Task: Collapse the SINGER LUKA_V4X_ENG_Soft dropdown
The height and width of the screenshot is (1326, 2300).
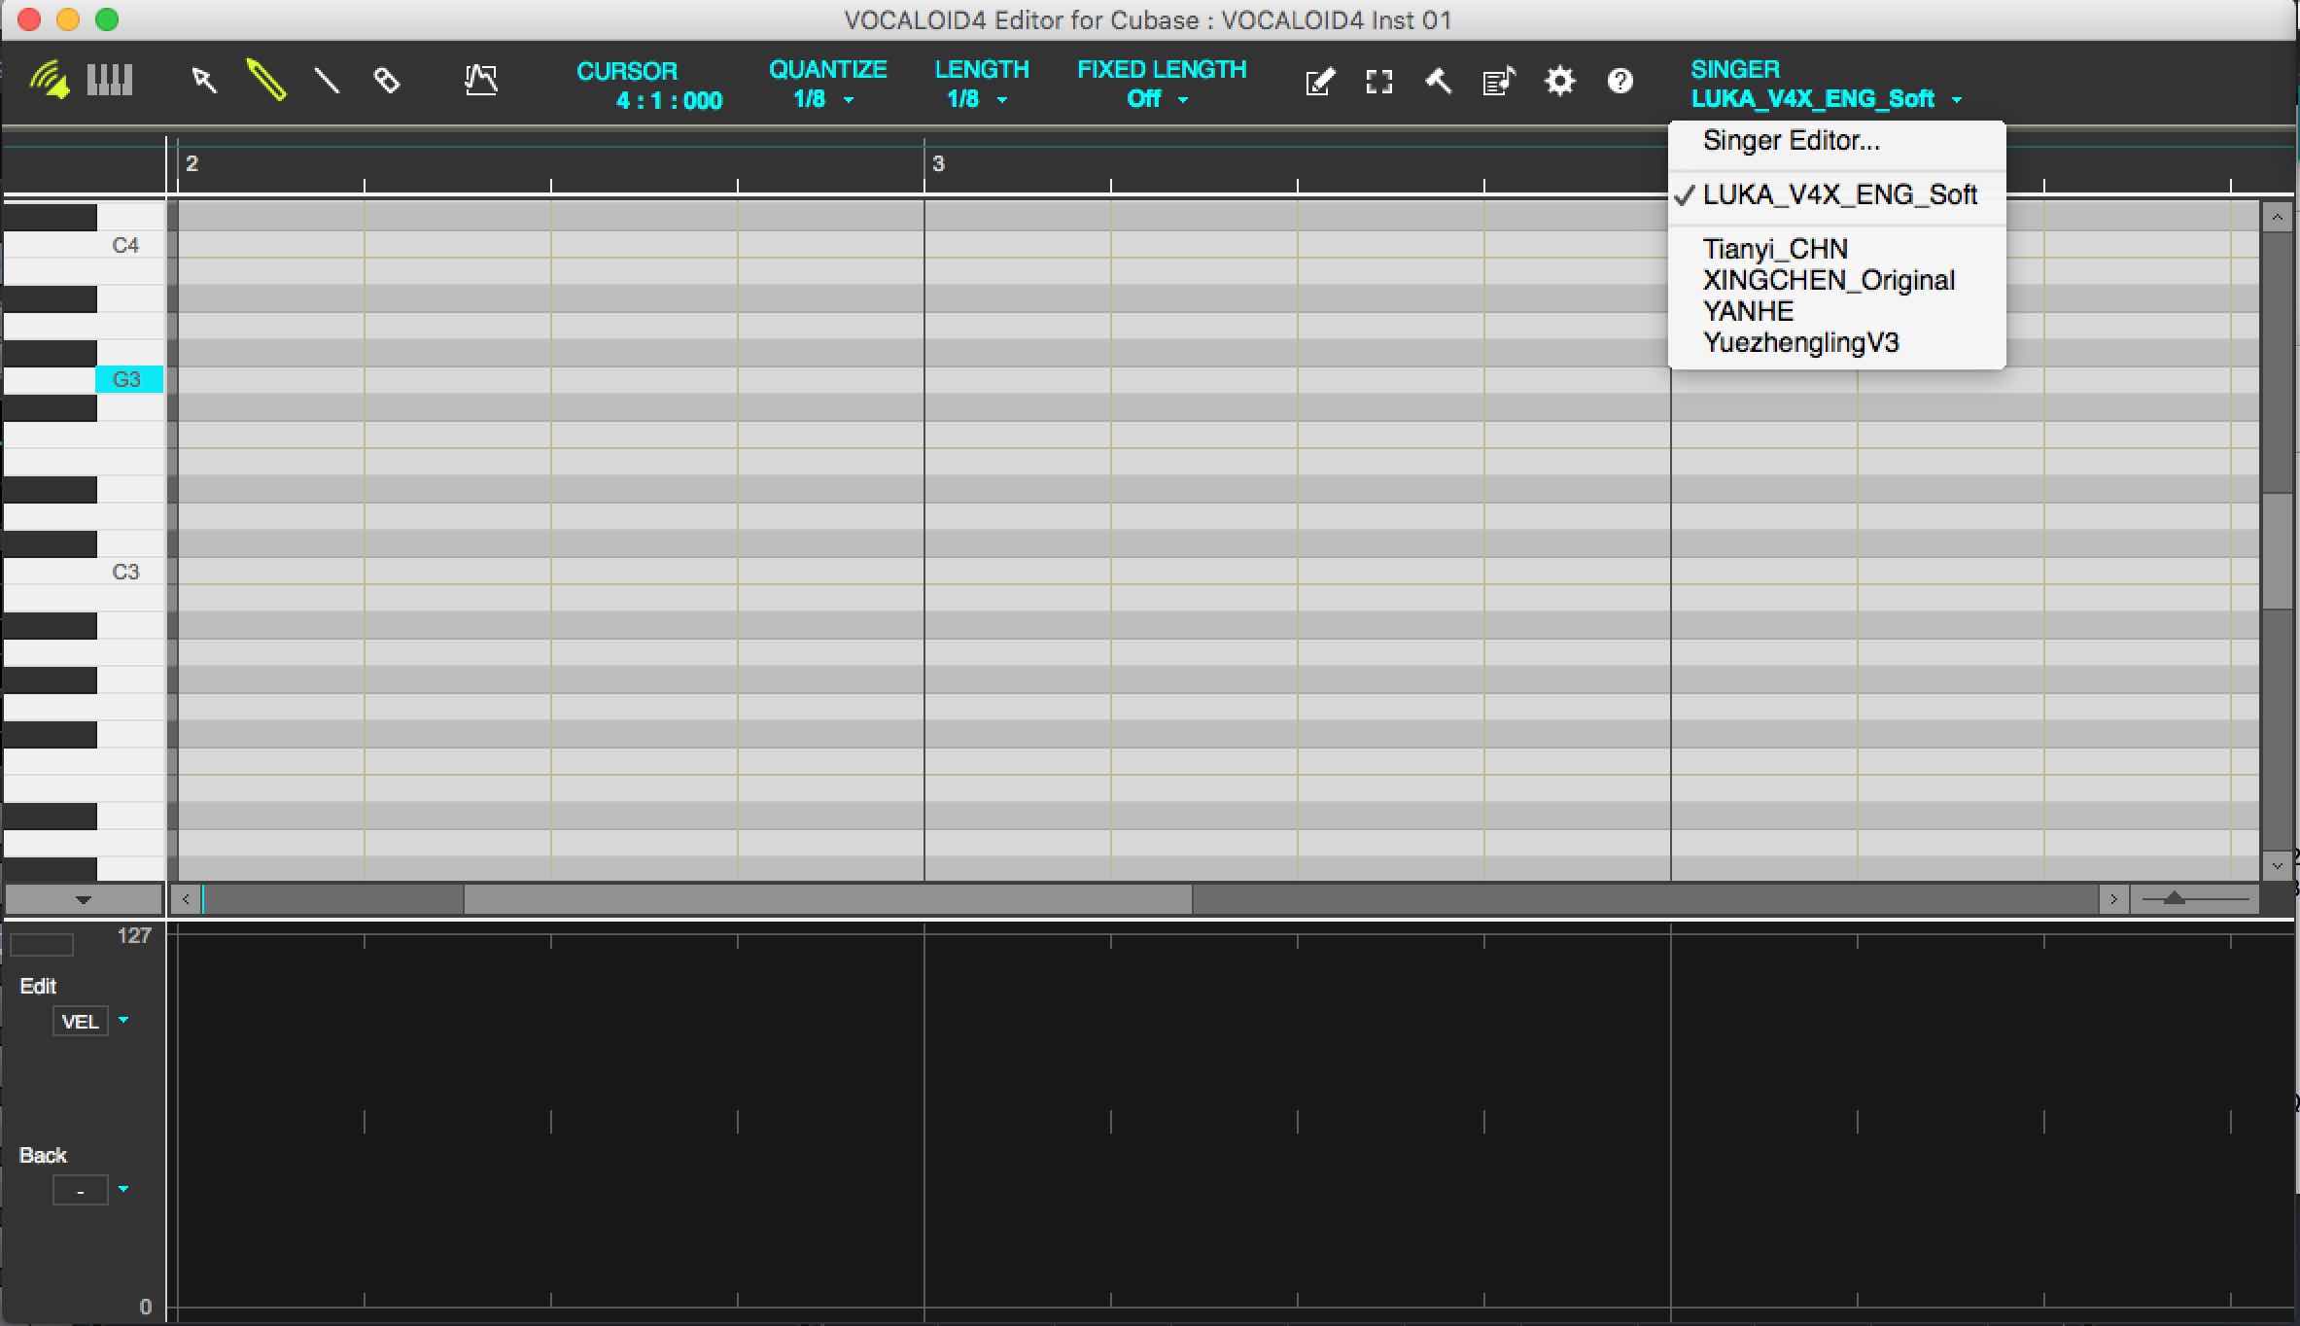Action: [1827, 99]
